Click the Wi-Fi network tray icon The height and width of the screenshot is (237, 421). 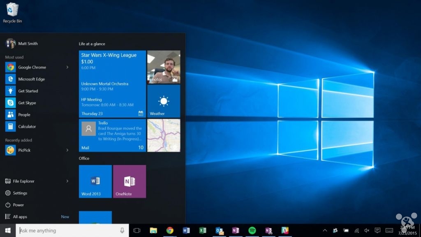356,230
